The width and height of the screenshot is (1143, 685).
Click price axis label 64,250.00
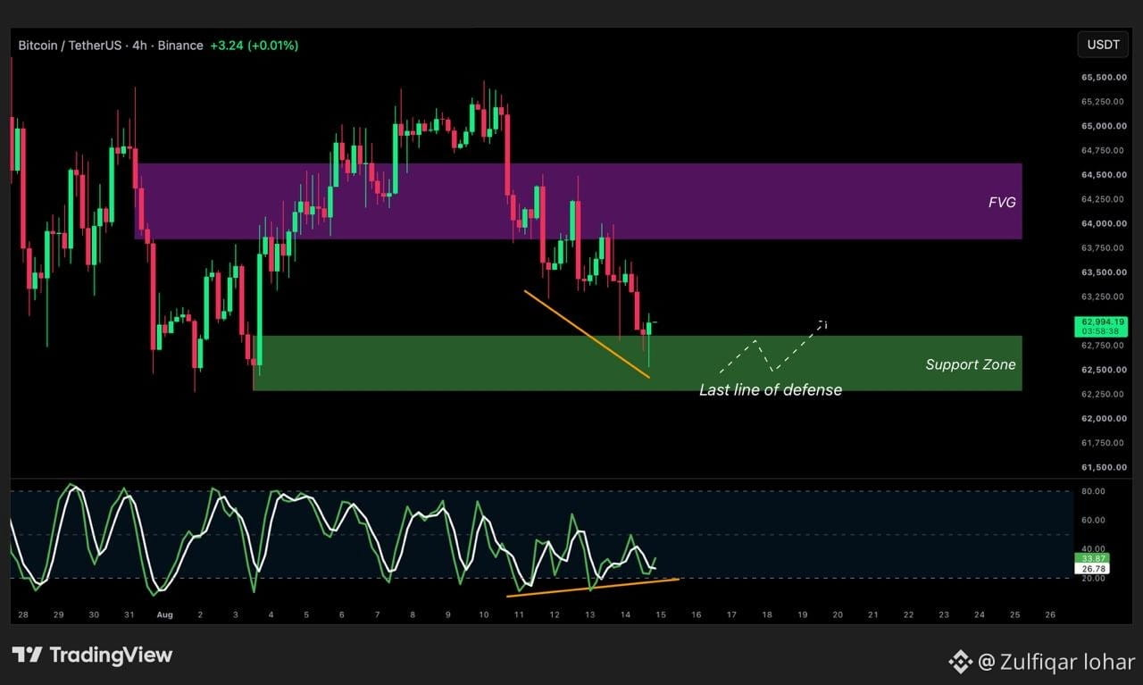pyautogui.click(x=1103, y=199)
